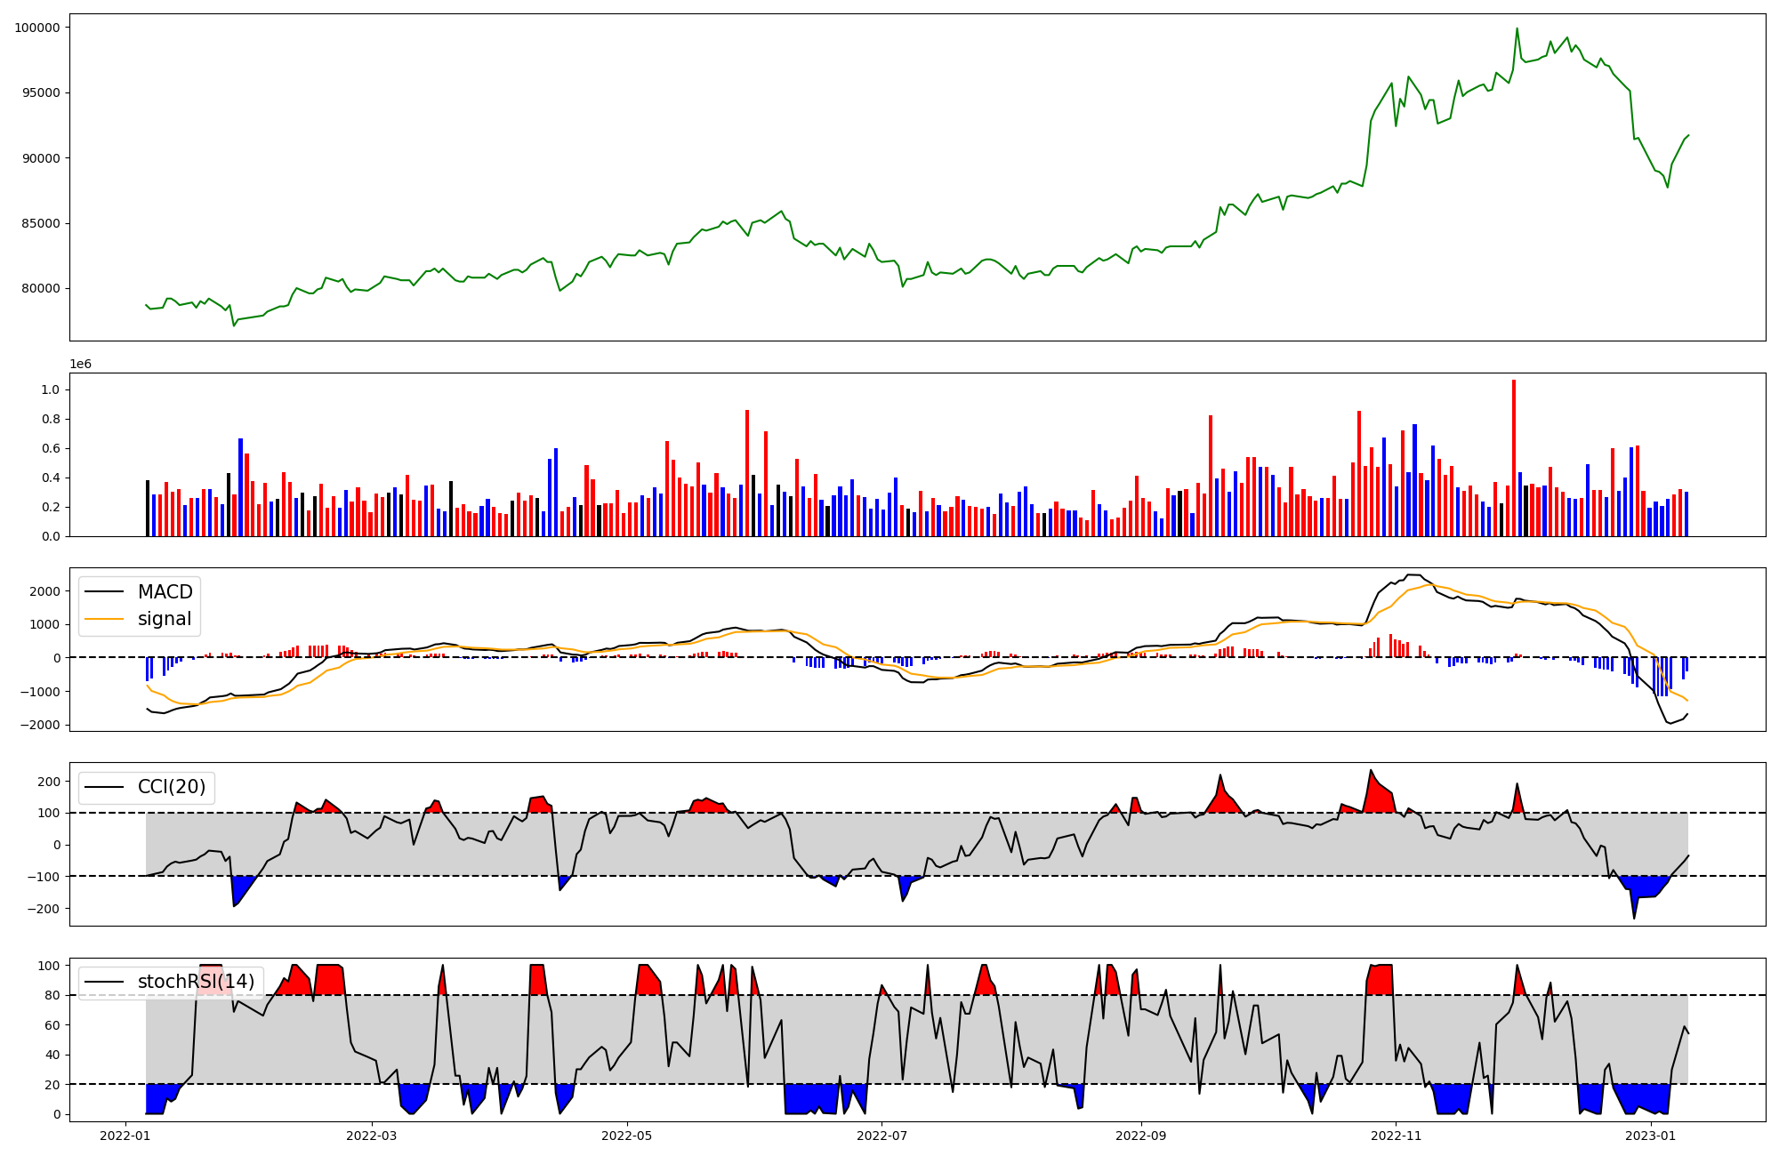Click the 2022-07 x-axis date label
This screenshot has width=1779, height=1156.
881,1135
